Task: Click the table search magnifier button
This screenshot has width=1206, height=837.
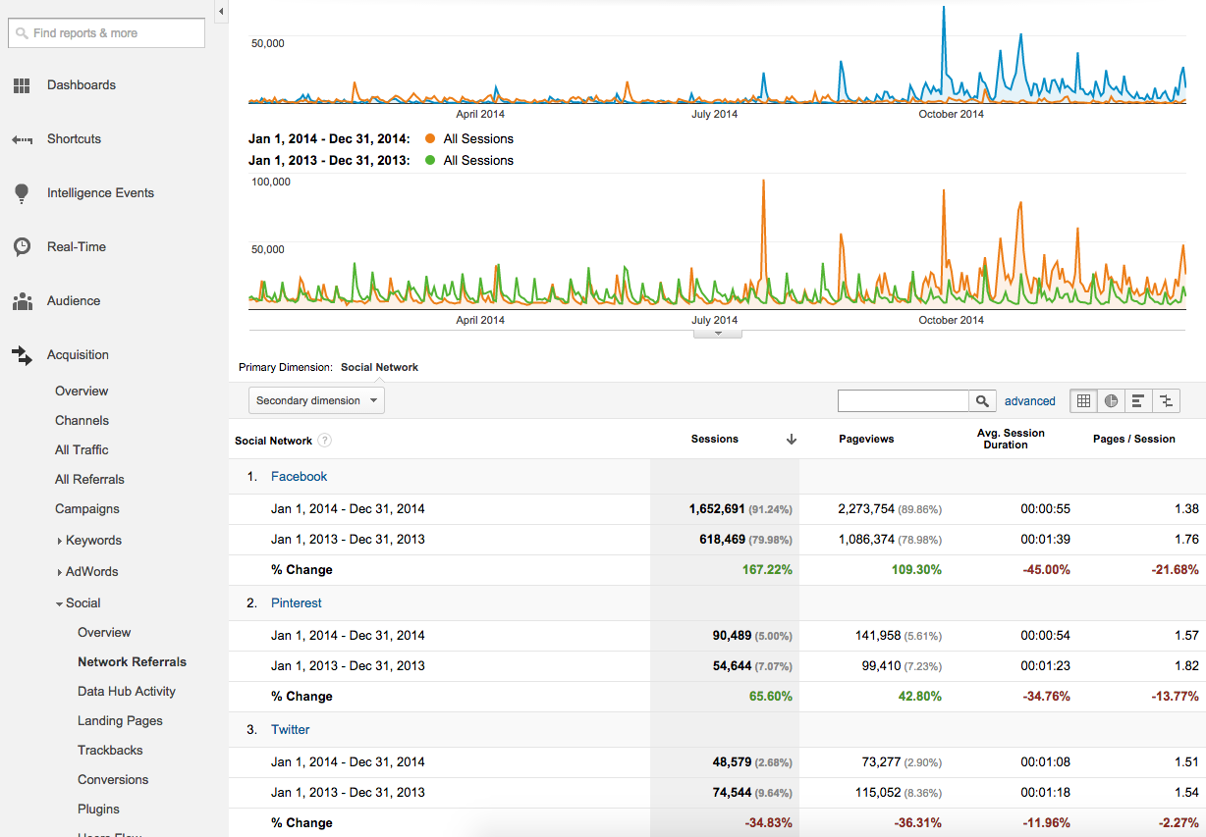Action: tap(981, 400)
